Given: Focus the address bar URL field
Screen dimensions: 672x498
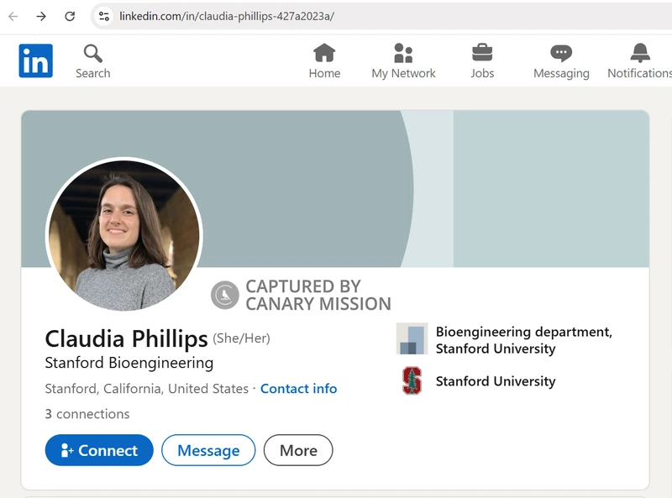Looking at the screenshot, I should click(x=381, y=16).
